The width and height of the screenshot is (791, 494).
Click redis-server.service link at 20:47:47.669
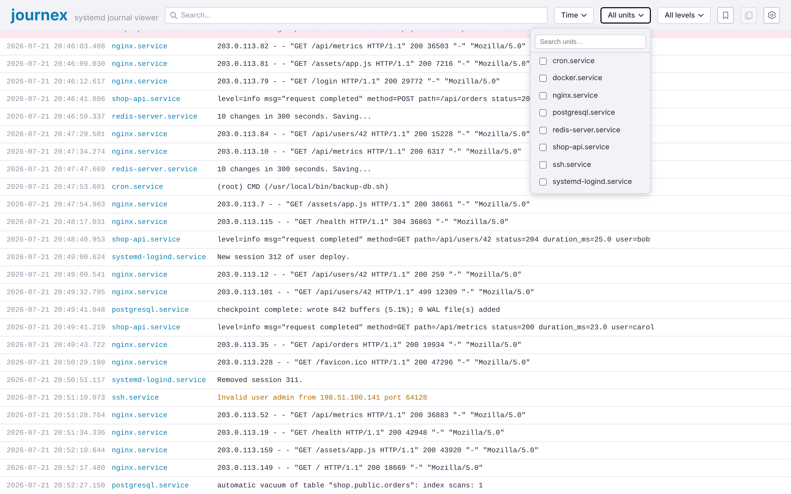pos(155,169)
